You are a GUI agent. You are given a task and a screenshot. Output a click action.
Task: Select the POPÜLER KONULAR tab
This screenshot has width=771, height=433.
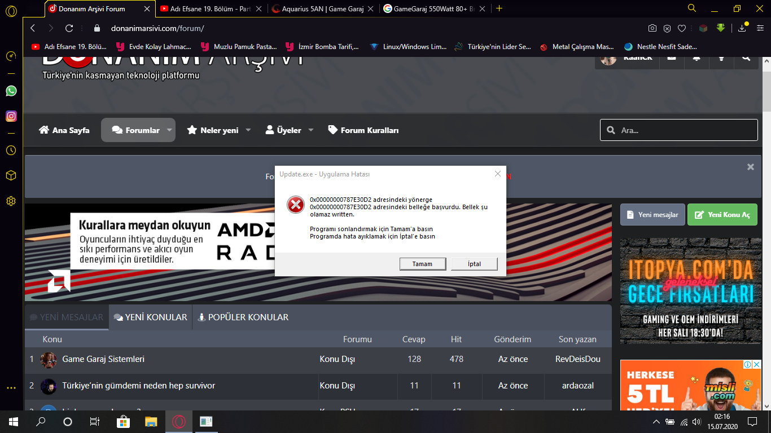pyautogui.click(x=243, y=317)
